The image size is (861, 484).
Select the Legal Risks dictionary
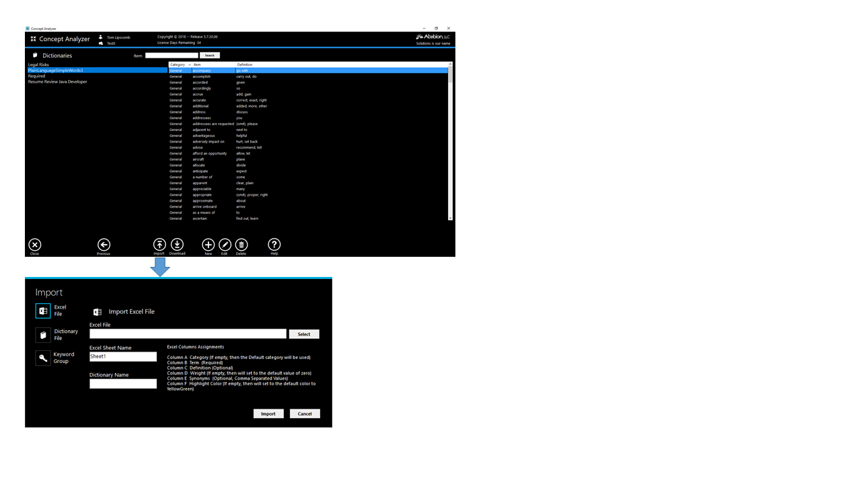click(98, 65)
